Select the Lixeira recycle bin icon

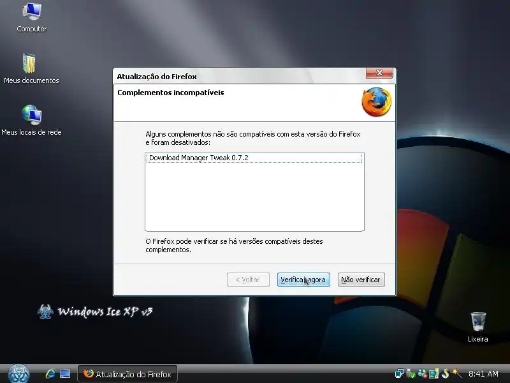tap(477, 327)
